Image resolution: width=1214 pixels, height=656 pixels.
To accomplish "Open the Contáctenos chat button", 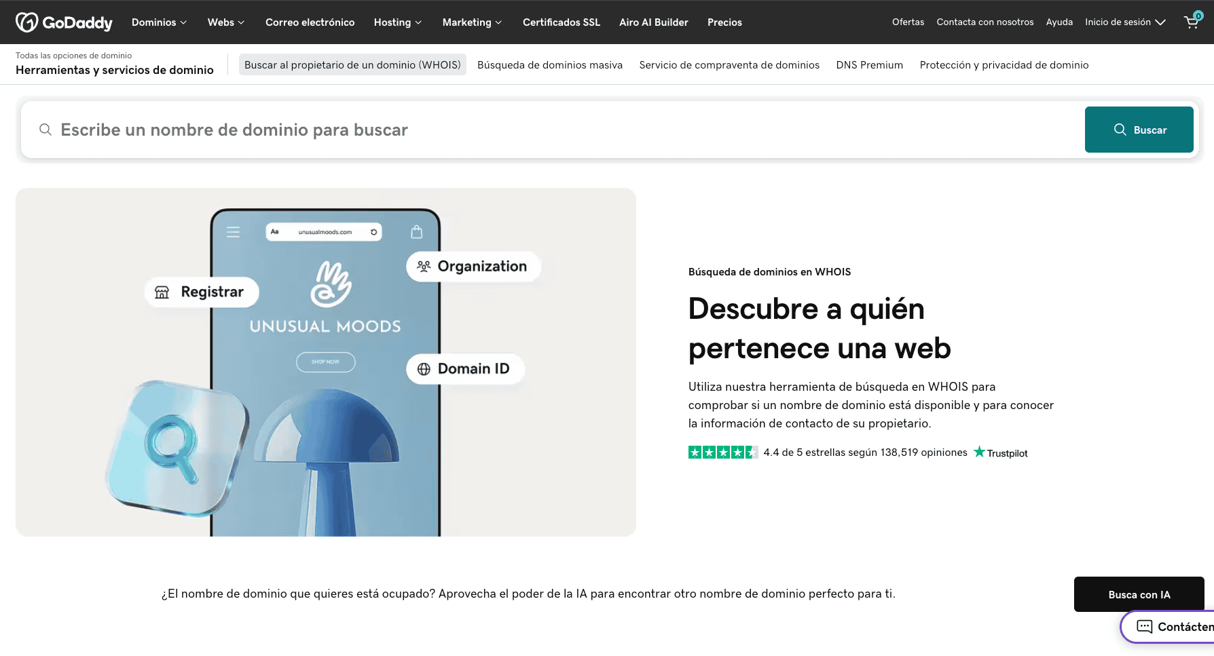I will pos(1168,627).
